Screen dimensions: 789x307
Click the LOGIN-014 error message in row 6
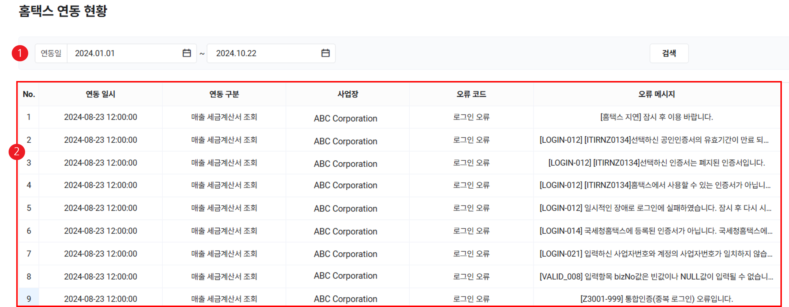pos(656,231)
